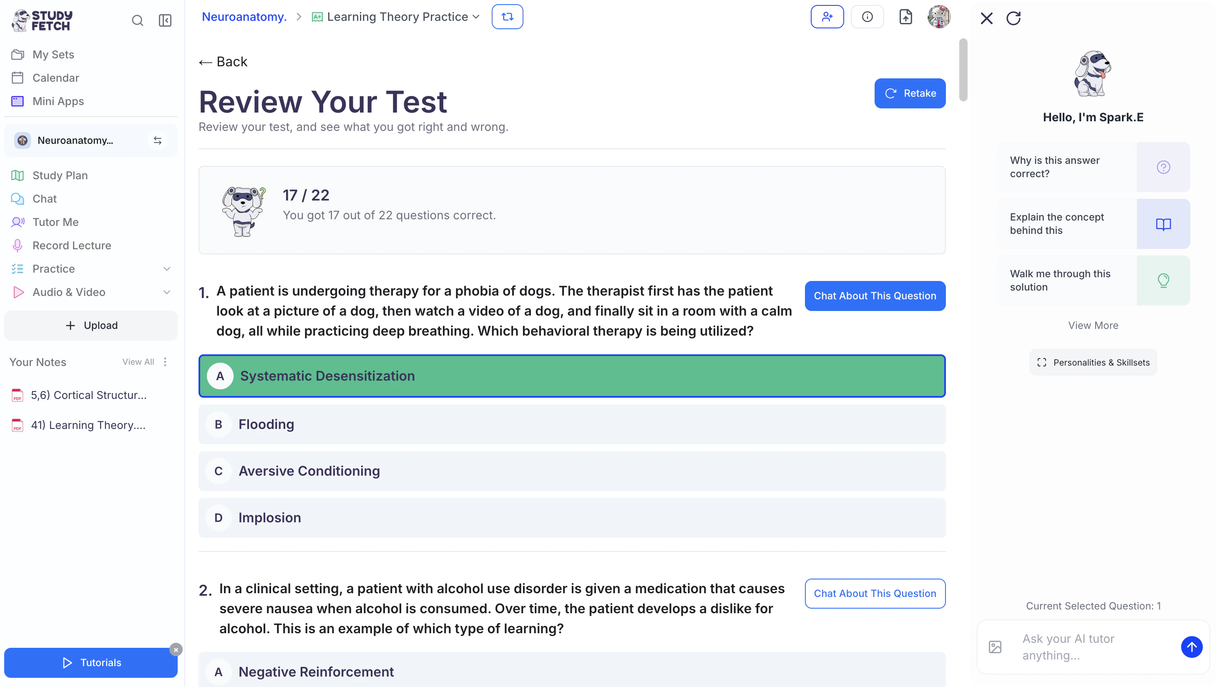The image size is (1222, 687).
Task: Click the Retake button
Action: pos(909,93)
